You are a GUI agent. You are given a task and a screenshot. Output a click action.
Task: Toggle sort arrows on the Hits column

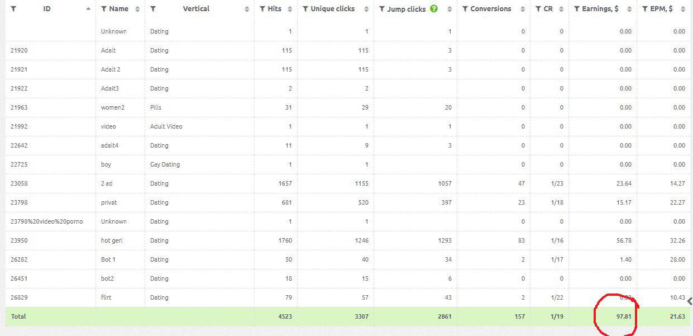point(289,9)
